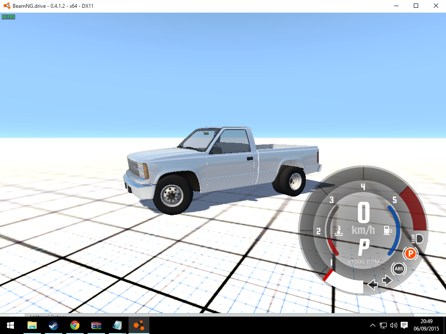
Task: Click the notepad-like taskbar icon
Action: pyautogui.click(x=117, y=325)
